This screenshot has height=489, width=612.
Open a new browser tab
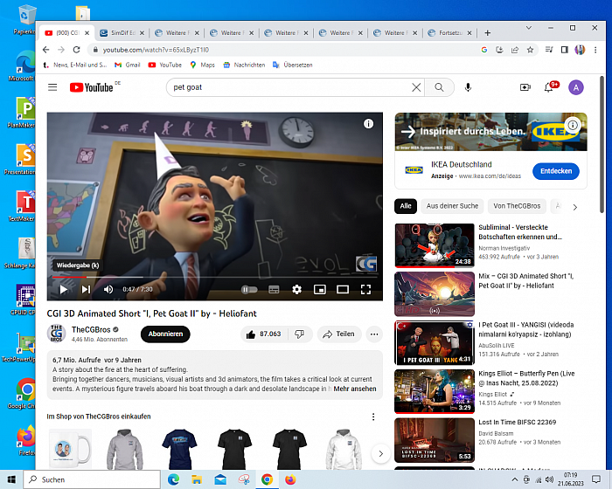(x=488, y=33)
